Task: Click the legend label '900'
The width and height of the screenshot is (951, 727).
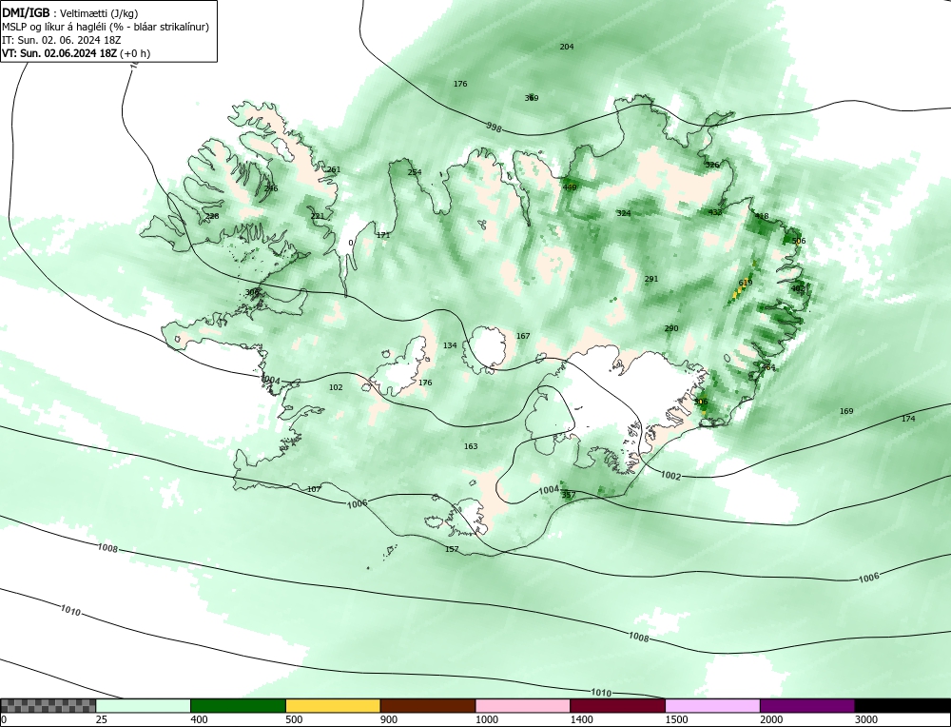Action: coord(389,719)
